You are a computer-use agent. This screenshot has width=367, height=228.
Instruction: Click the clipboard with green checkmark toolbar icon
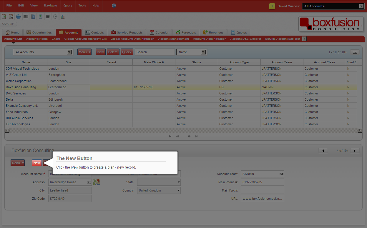4,16
